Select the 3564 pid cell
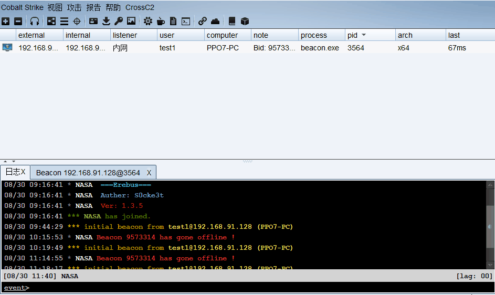The width and height of the screenshot is (495, 295). (x=356, y=48)
